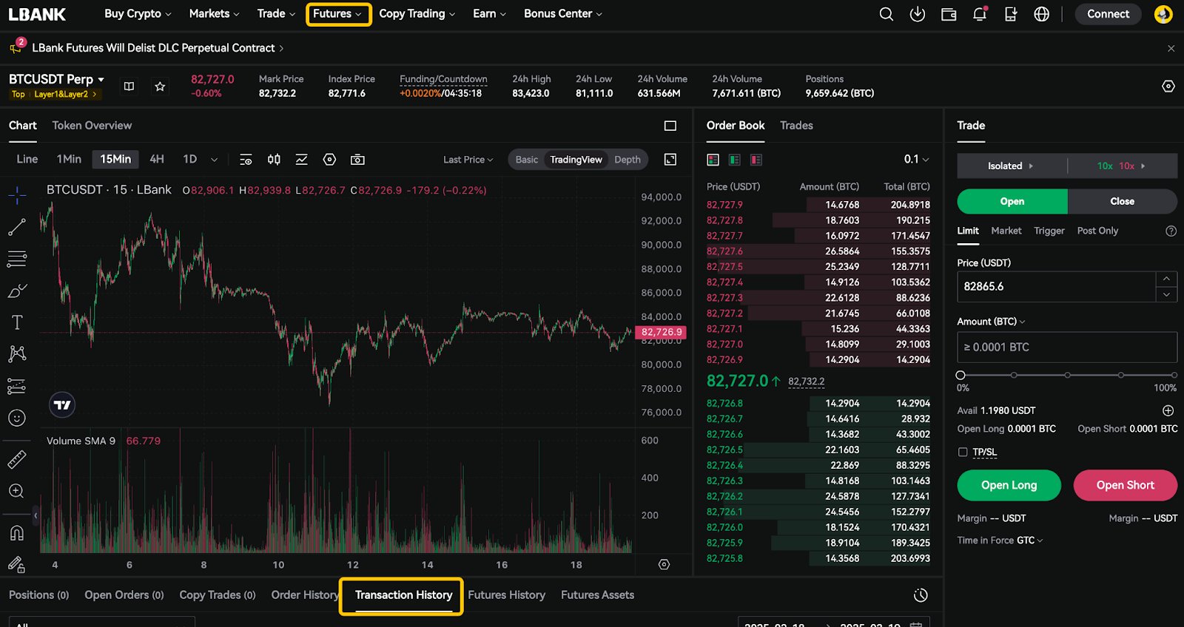Image resolution: width=1184 pixels, height=627 pixels.
Task: Click the Open Short button
Action: pos(1126,485)
